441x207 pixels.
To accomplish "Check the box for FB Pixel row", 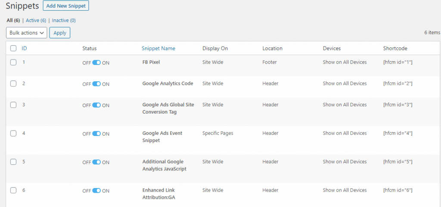I will tap(13, 62).
